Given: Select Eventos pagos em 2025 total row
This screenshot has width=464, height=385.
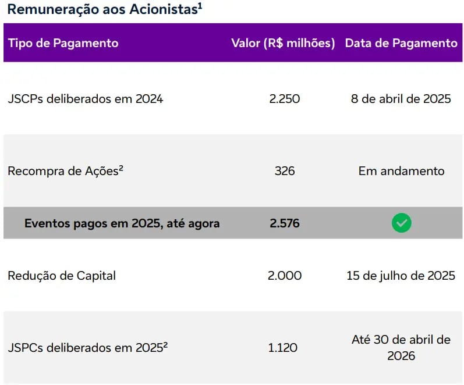Looking at the screenshot, I should point(233,223).
